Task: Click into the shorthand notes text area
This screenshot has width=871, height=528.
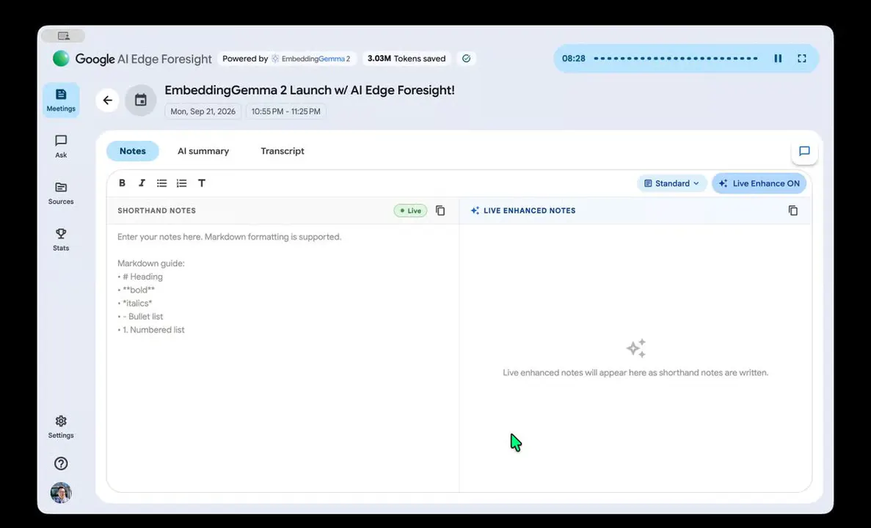Action: pos(283,358)
